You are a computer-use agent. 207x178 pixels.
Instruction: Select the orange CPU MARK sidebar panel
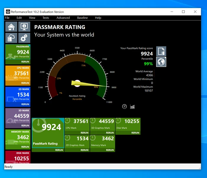18,73
